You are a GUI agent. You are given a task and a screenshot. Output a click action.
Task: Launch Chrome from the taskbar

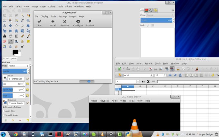pos(15,134)
